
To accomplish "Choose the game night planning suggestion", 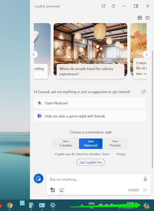I will point(90,116).
